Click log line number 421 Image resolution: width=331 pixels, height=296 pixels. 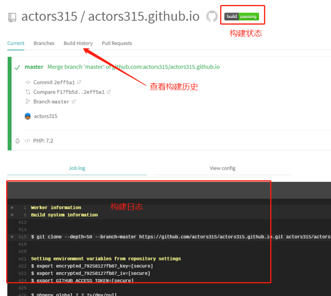click(22, 259)
